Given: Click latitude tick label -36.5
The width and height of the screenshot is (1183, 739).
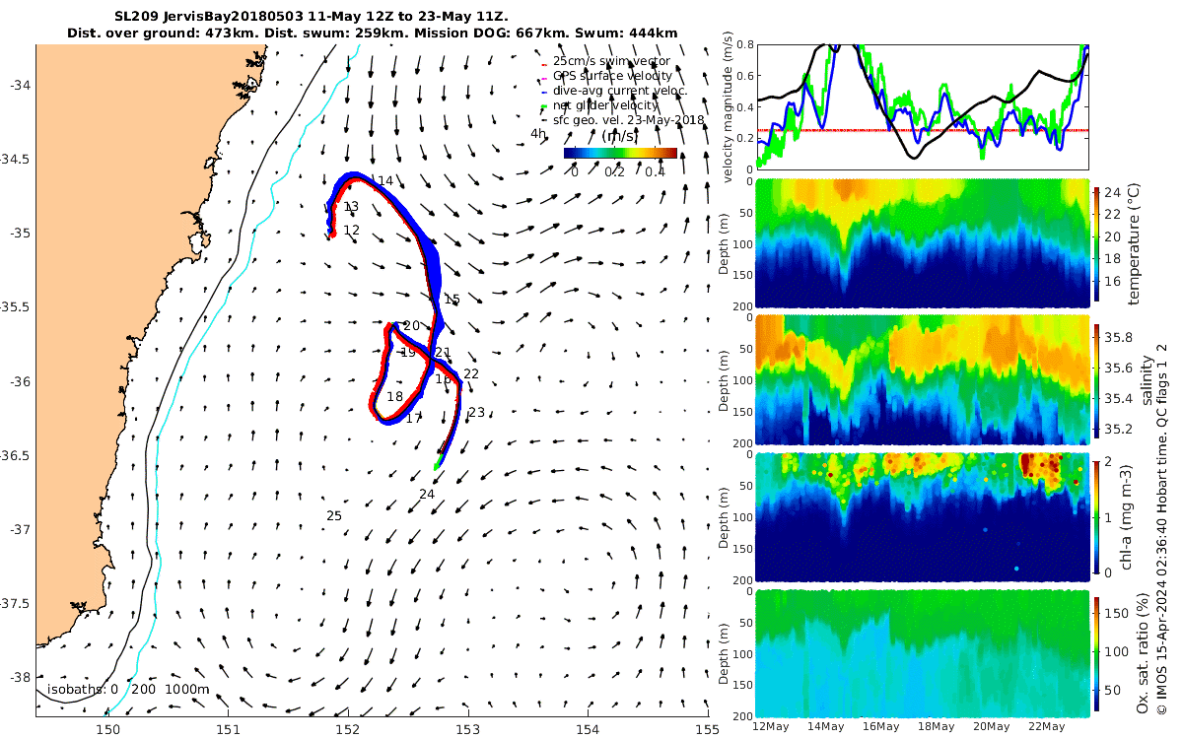Looking at the screenshot, I should click(17, 455).
